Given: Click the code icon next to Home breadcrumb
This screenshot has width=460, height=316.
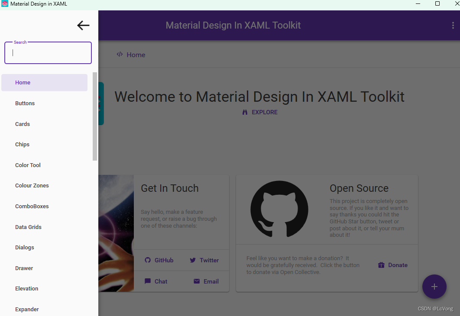Looking at the screenshot, I should (x=119, y=55).
